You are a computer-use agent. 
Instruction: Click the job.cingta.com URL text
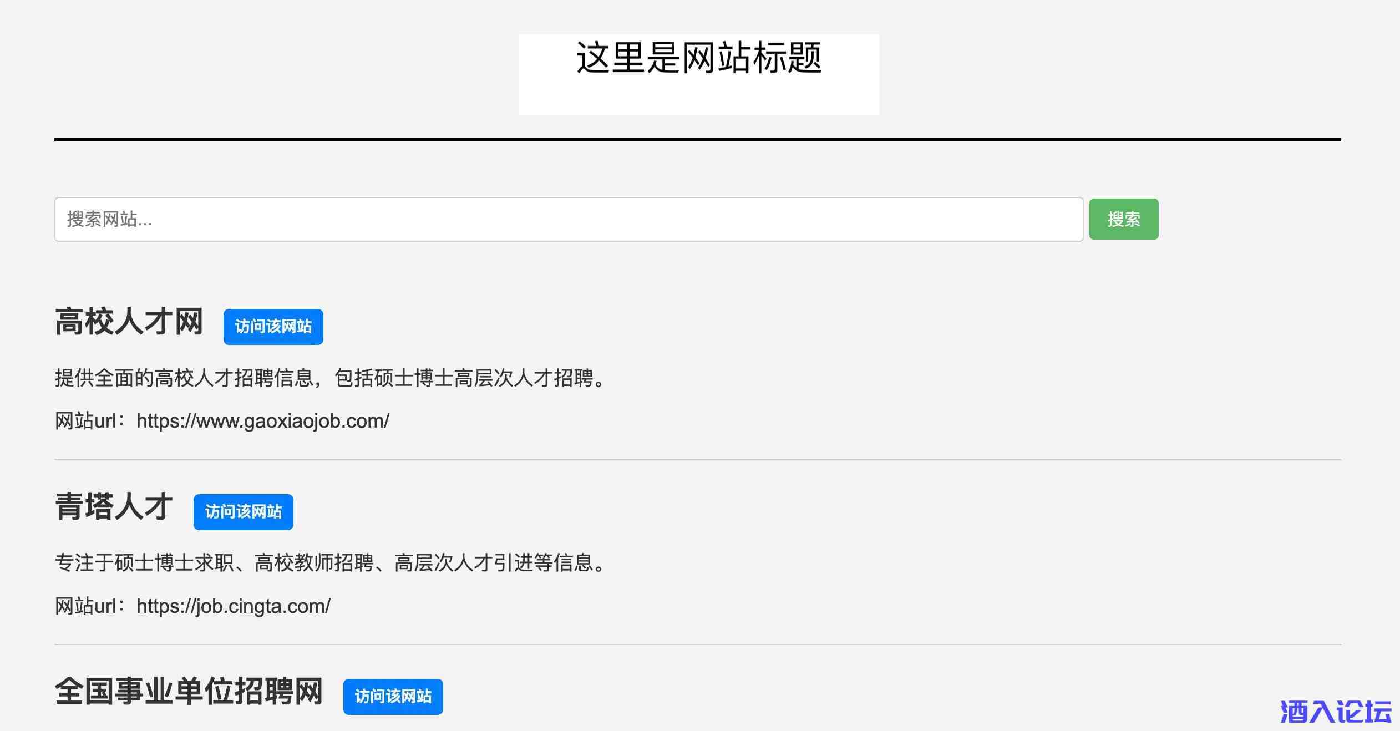coord(234,606)
